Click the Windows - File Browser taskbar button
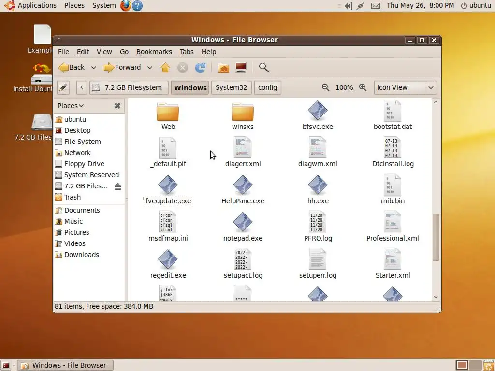 click(x=65, y=365)
